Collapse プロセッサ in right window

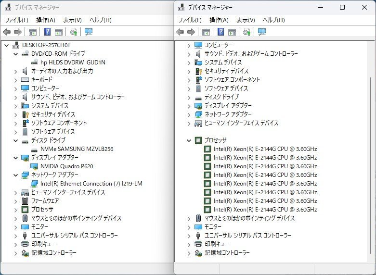click(189, 140)
